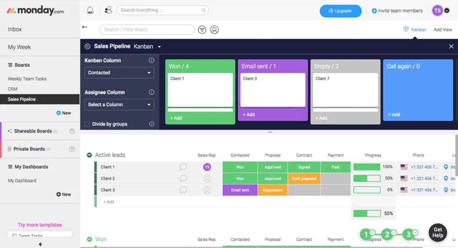Open the team members icon in top bar
The width and height of the screenshot is (458, 248).
coord(108,10)
